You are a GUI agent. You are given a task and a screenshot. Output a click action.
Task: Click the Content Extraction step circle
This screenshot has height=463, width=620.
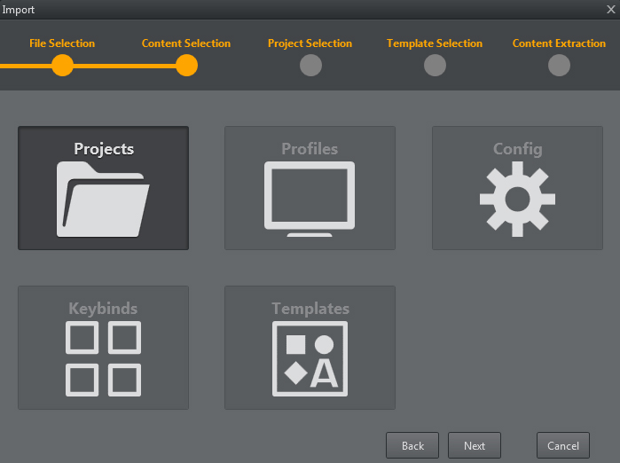point(559,66)
